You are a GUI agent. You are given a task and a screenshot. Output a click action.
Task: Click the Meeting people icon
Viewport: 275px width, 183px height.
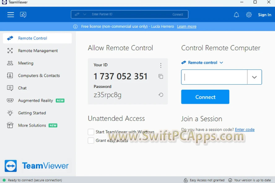[x=10, y=63]
